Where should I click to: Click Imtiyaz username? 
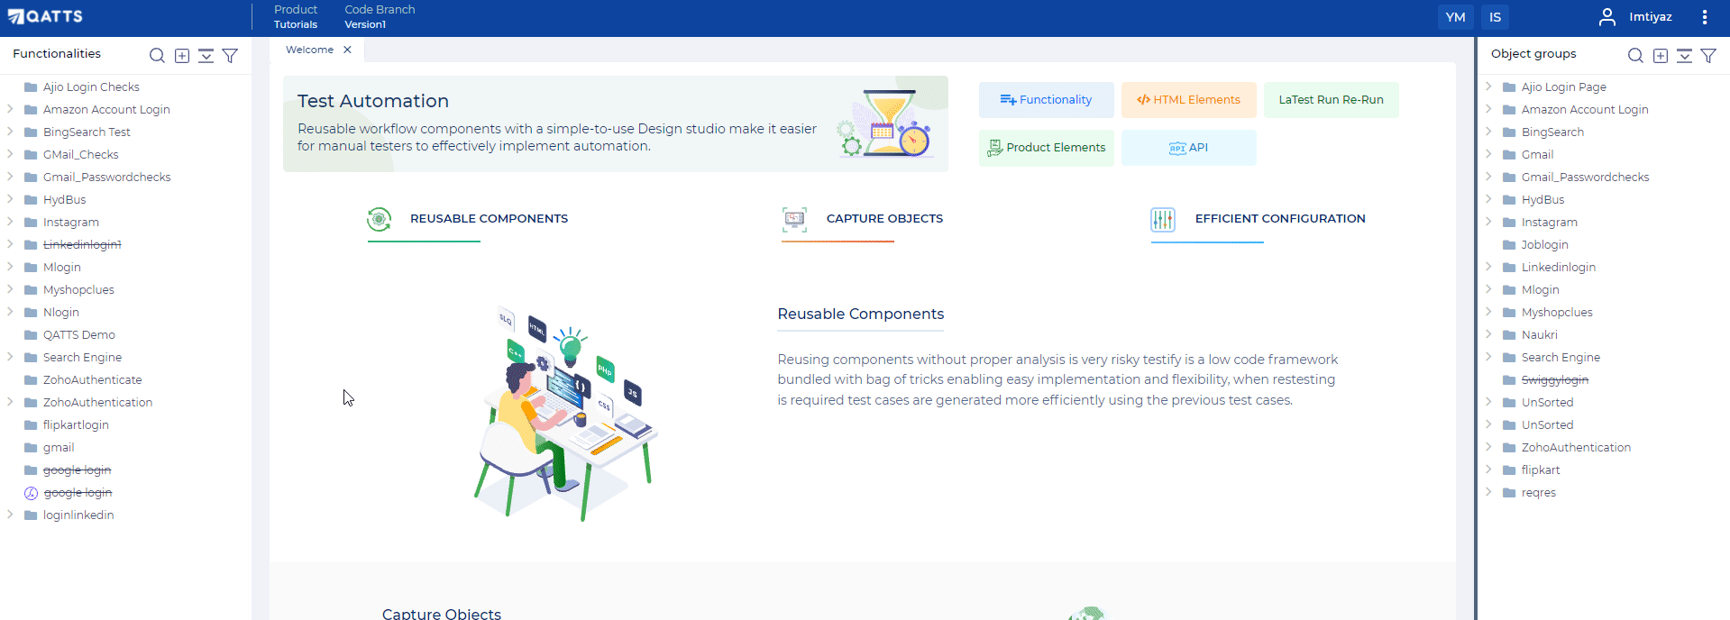tap(1651, 17)
